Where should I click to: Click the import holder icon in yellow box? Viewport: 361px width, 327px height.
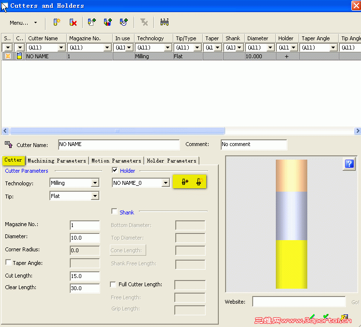pyautogui.click(x=185, y=182)
